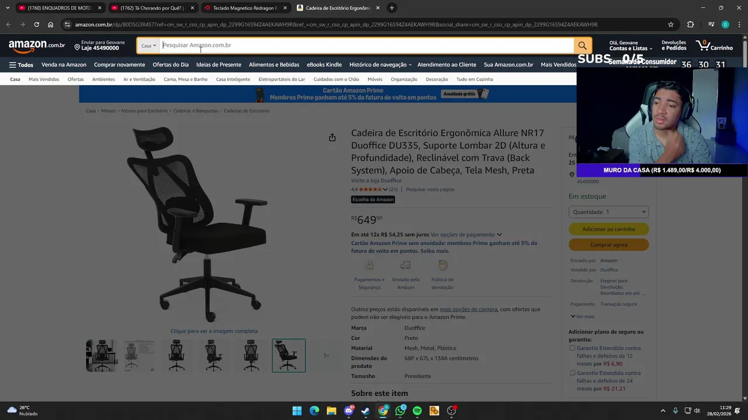The height and width of the screenshot is (420, 748).
Task: Focus the Pesquisar Amazon.com.br search field
Action: coord(366,45)
